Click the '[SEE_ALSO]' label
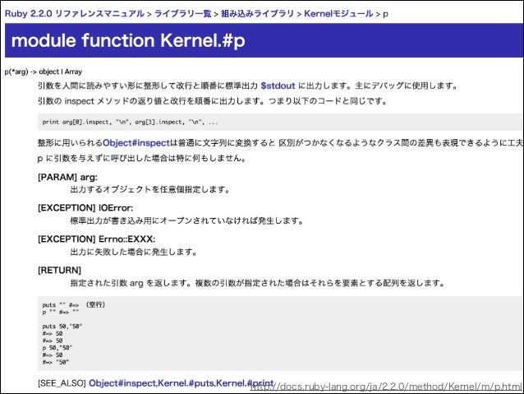This screenshot has height=394, width=524. [62, 383]
